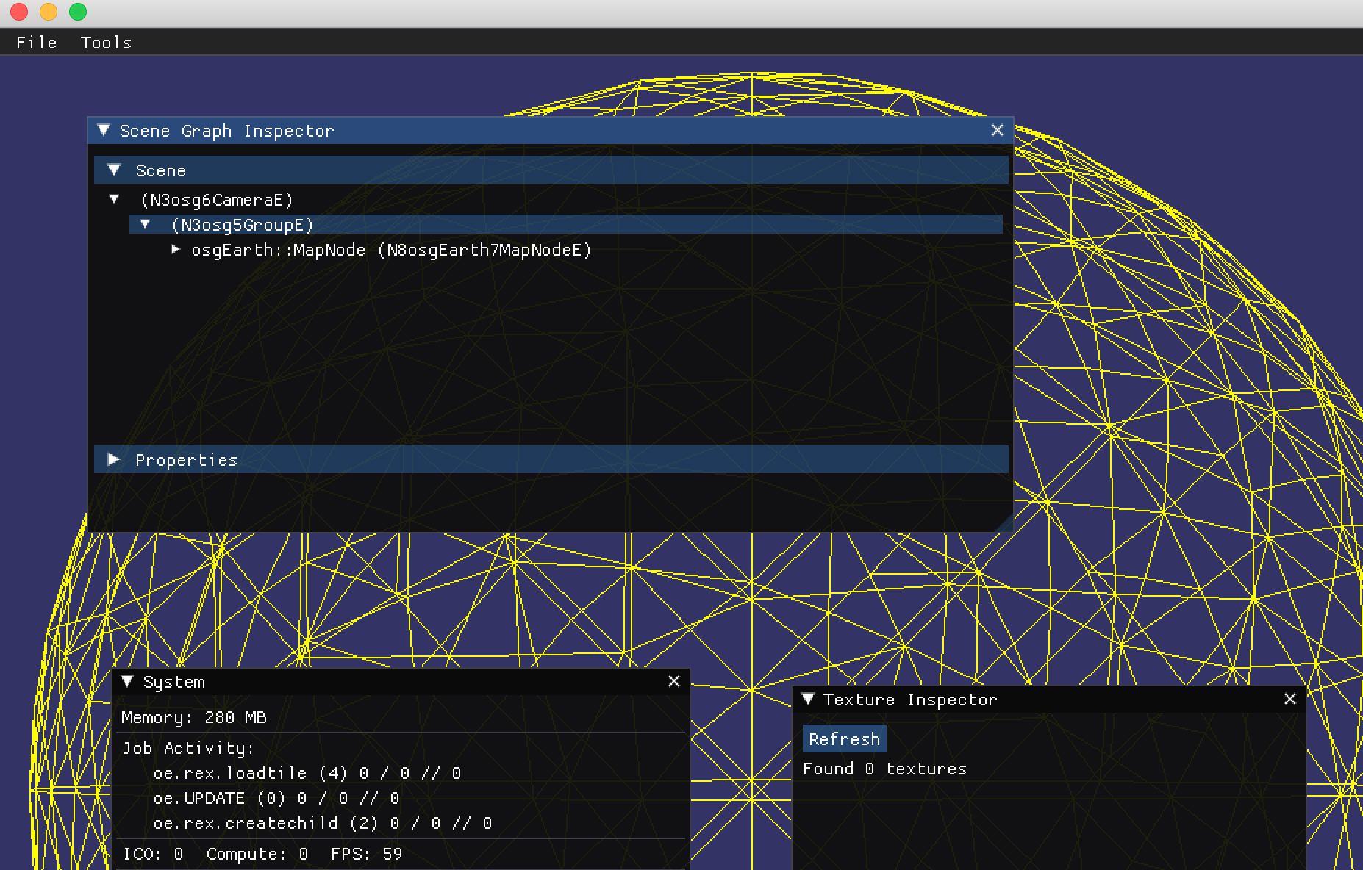Click the Scene Graph Inspector title bar
Viewport: 1363px width, 870px height.
[x=551, y=131]
